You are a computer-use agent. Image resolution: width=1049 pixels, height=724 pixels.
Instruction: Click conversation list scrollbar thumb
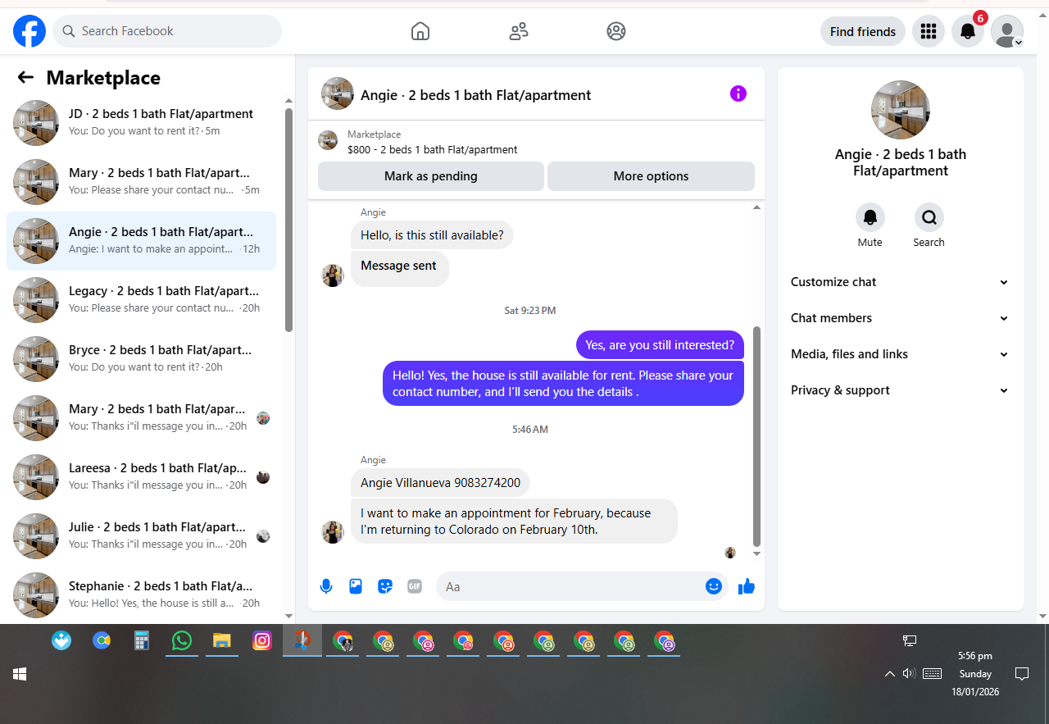(x=288, y=220)
